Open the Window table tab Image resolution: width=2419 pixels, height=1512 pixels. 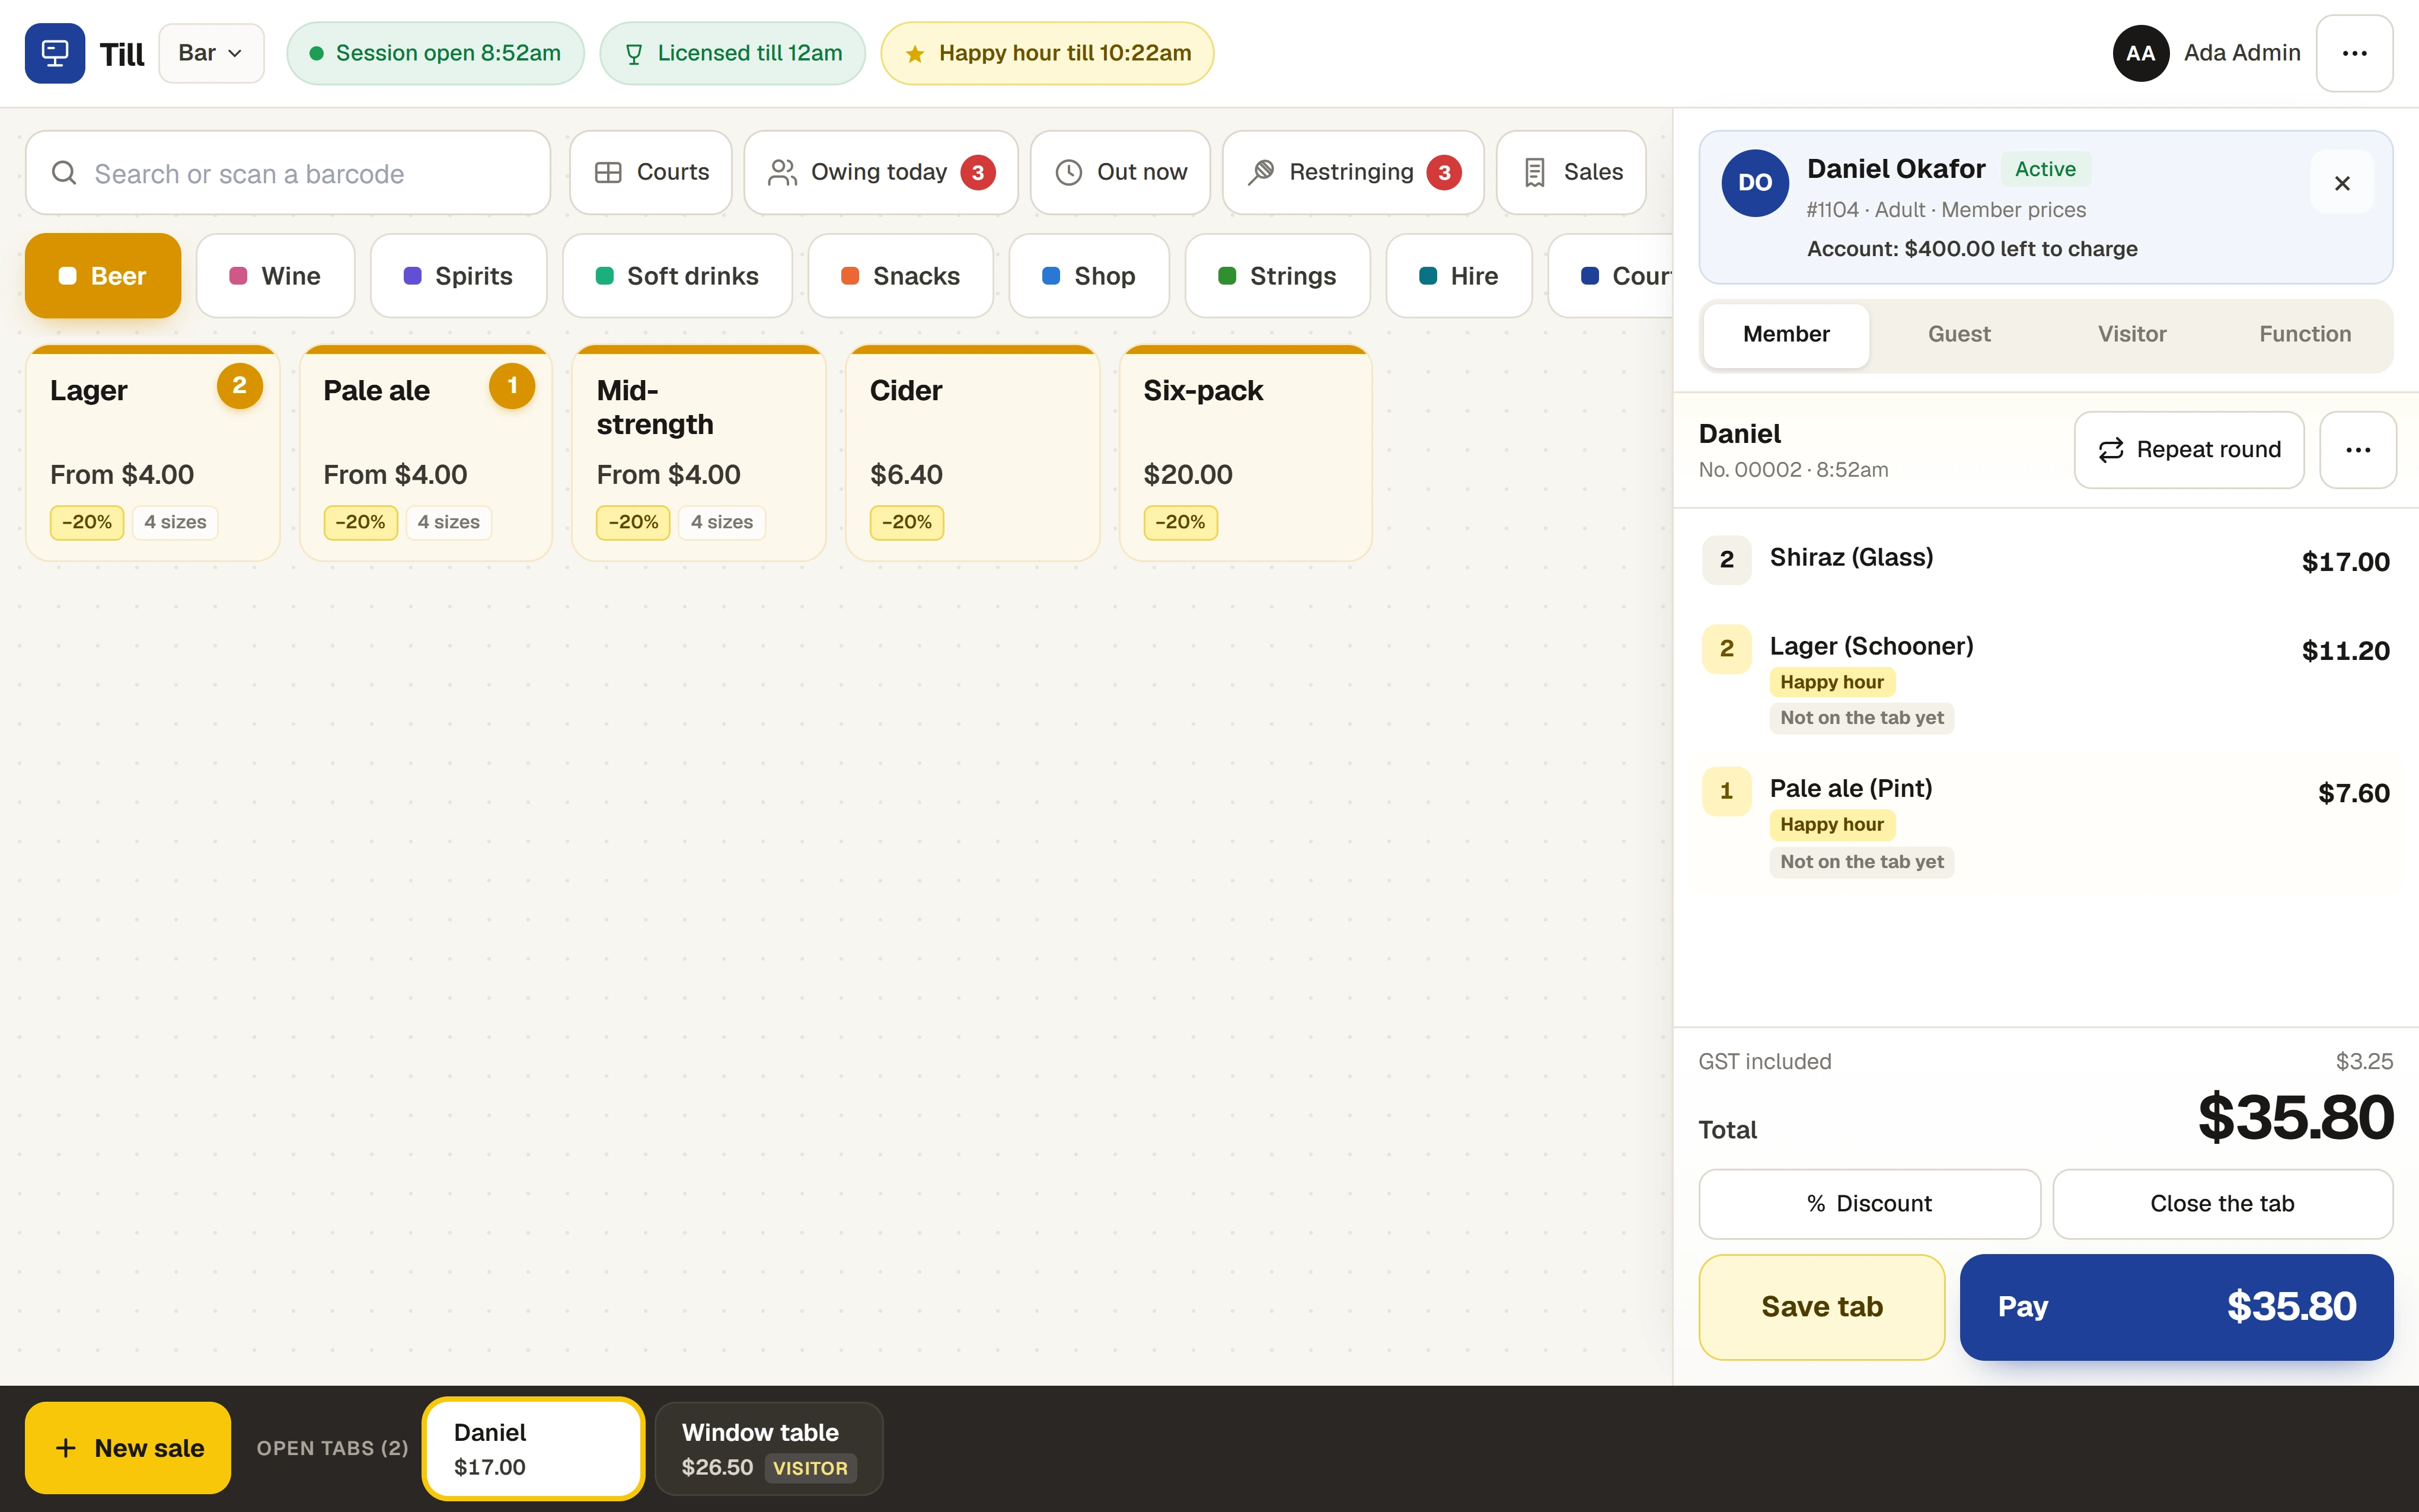click(768, 1449)
